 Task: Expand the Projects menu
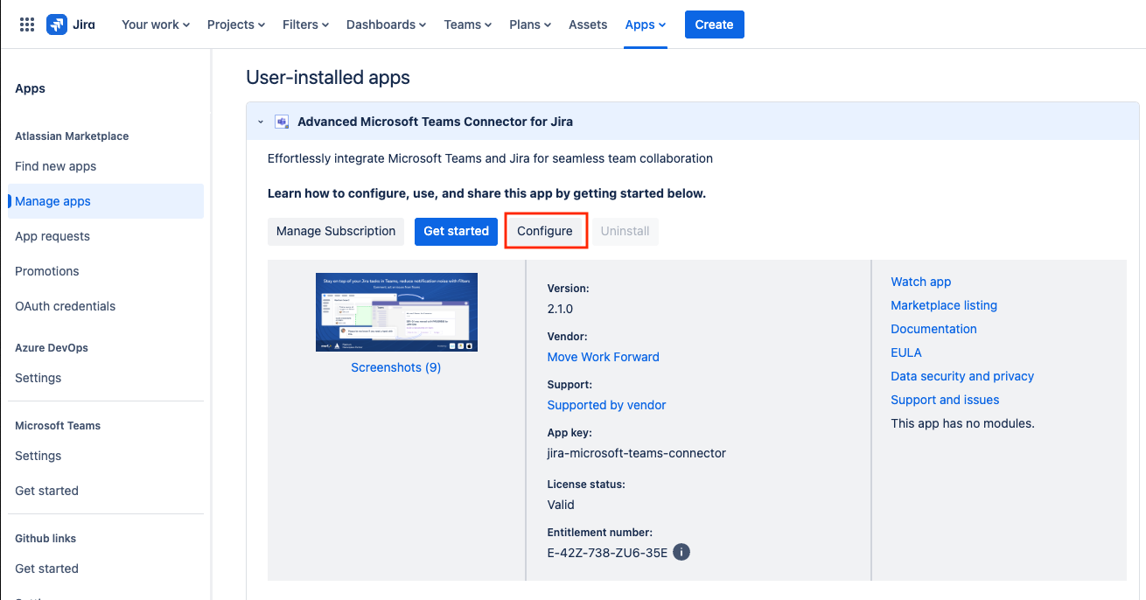point(235,24)
